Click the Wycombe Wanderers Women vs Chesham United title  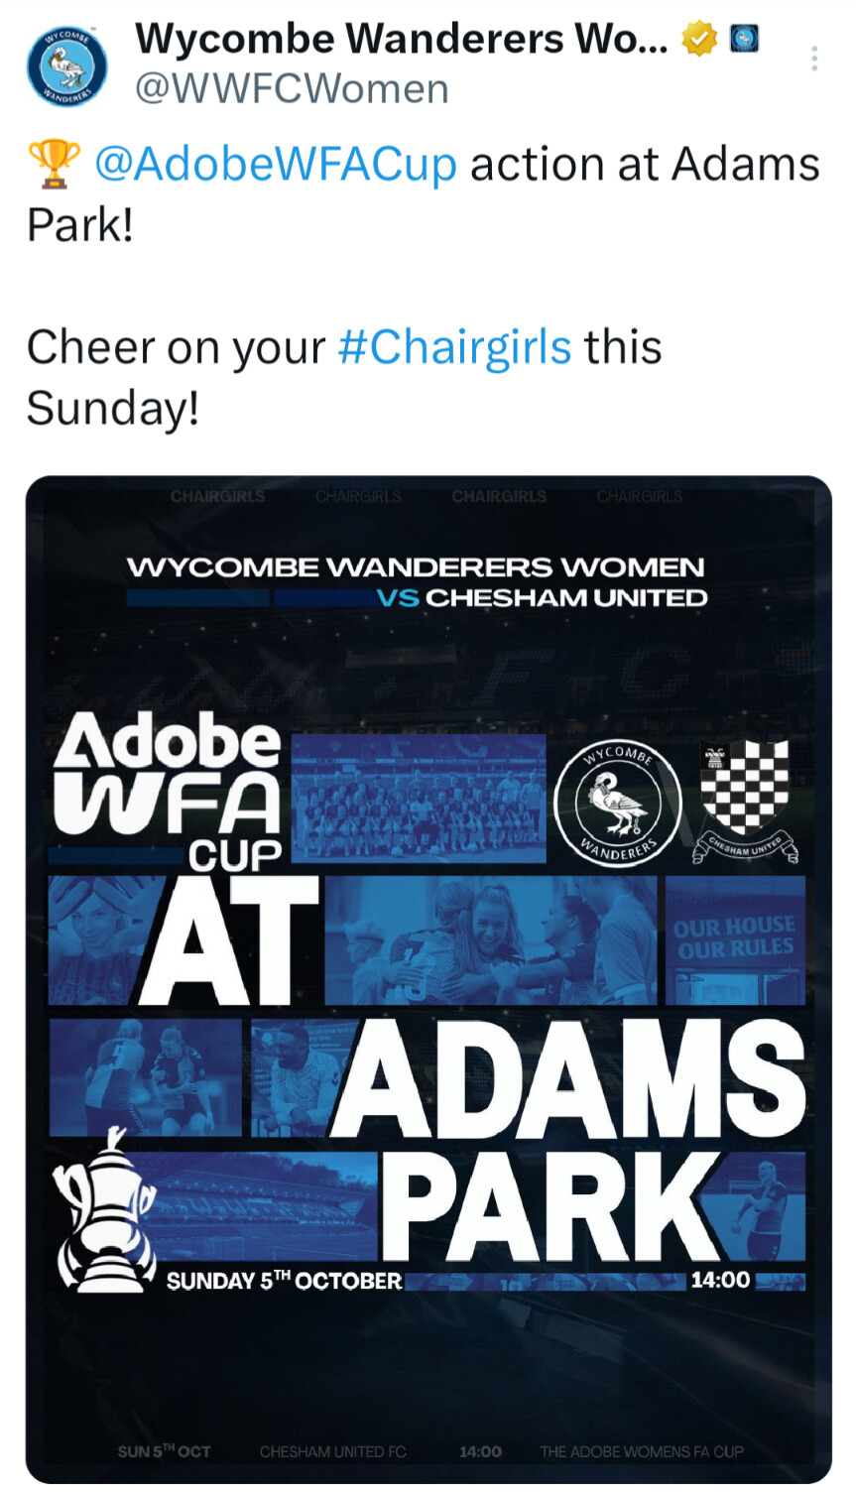tap(417, 582)
